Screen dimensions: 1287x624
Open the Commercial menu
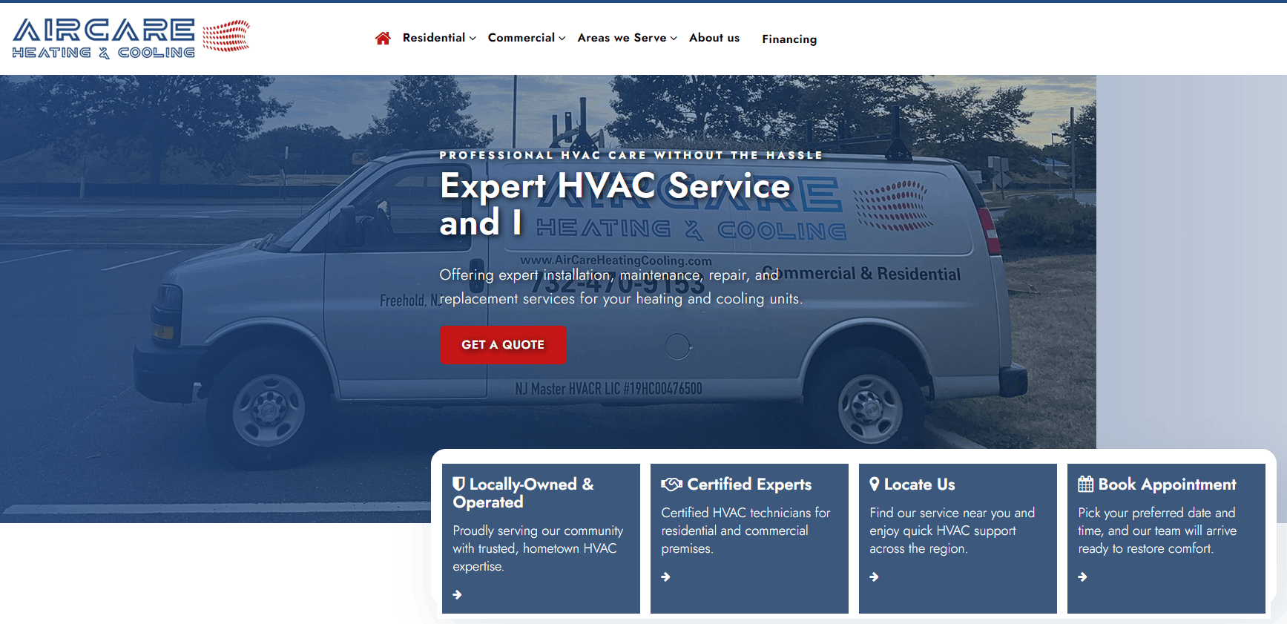coord(521,38)
